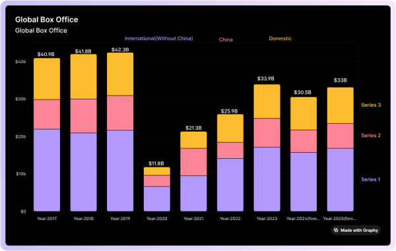Click the yellow bar segment for 2023
Image resolution: width=396 pixels, height=251 pixels.
[267, 101]
